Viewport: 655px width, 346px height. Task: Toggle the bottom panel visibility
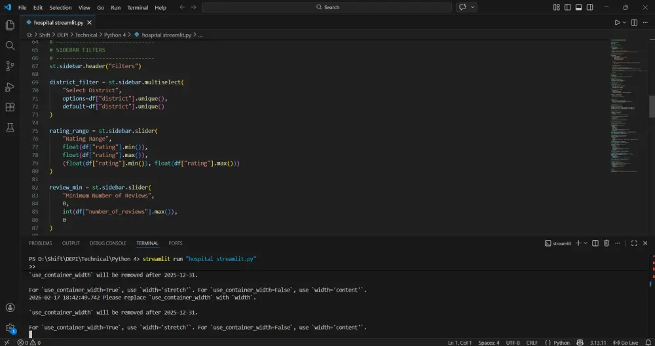coord(578,7)
